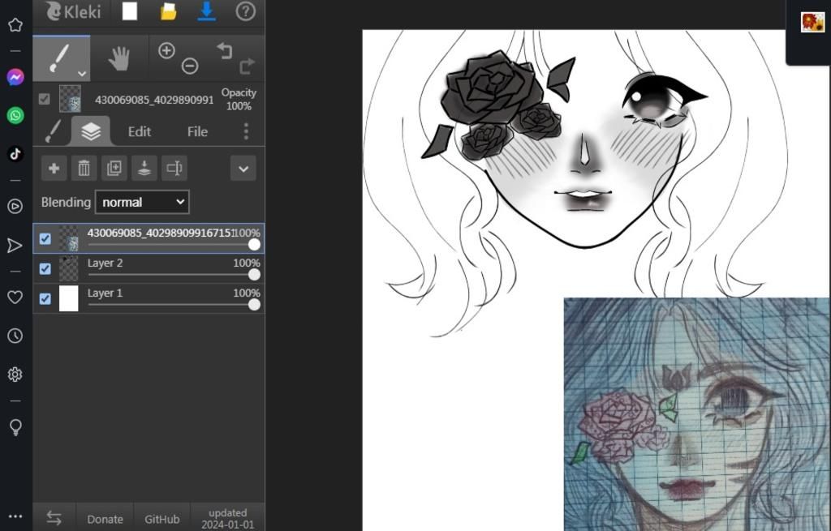Toggle visibility of 430069085 layer

pos(45,239)
